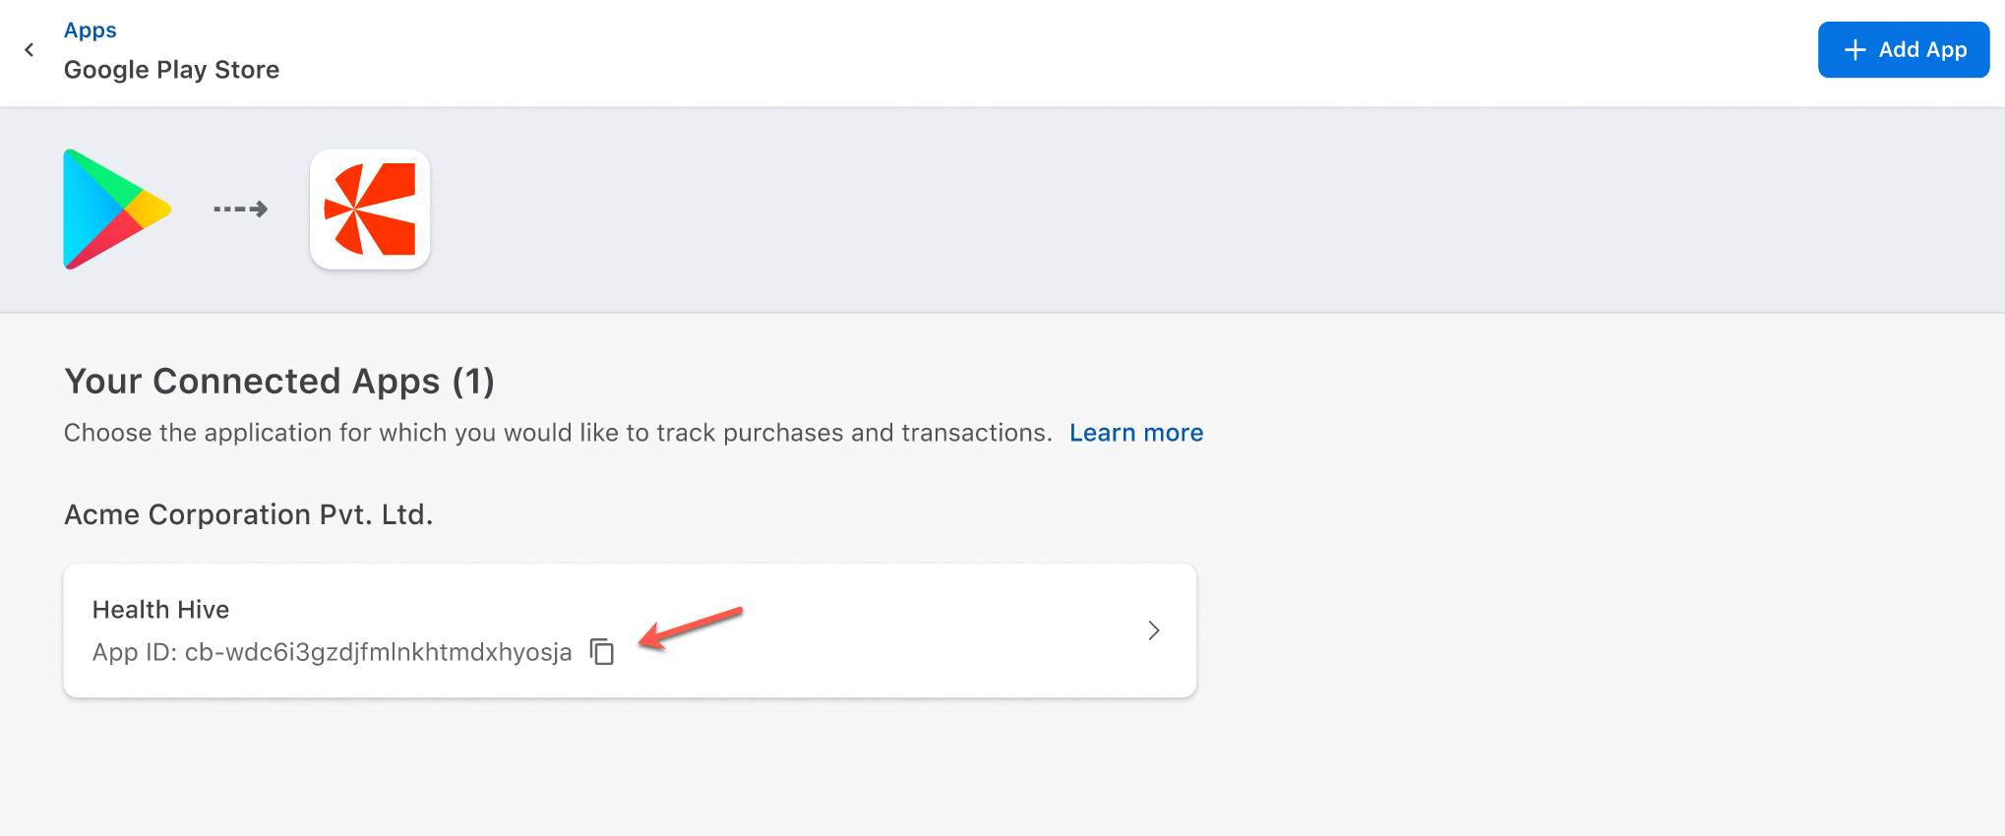Copy the Health Hive App ID
Screen dimensions: 2005x836
click(x=602, y=651)
